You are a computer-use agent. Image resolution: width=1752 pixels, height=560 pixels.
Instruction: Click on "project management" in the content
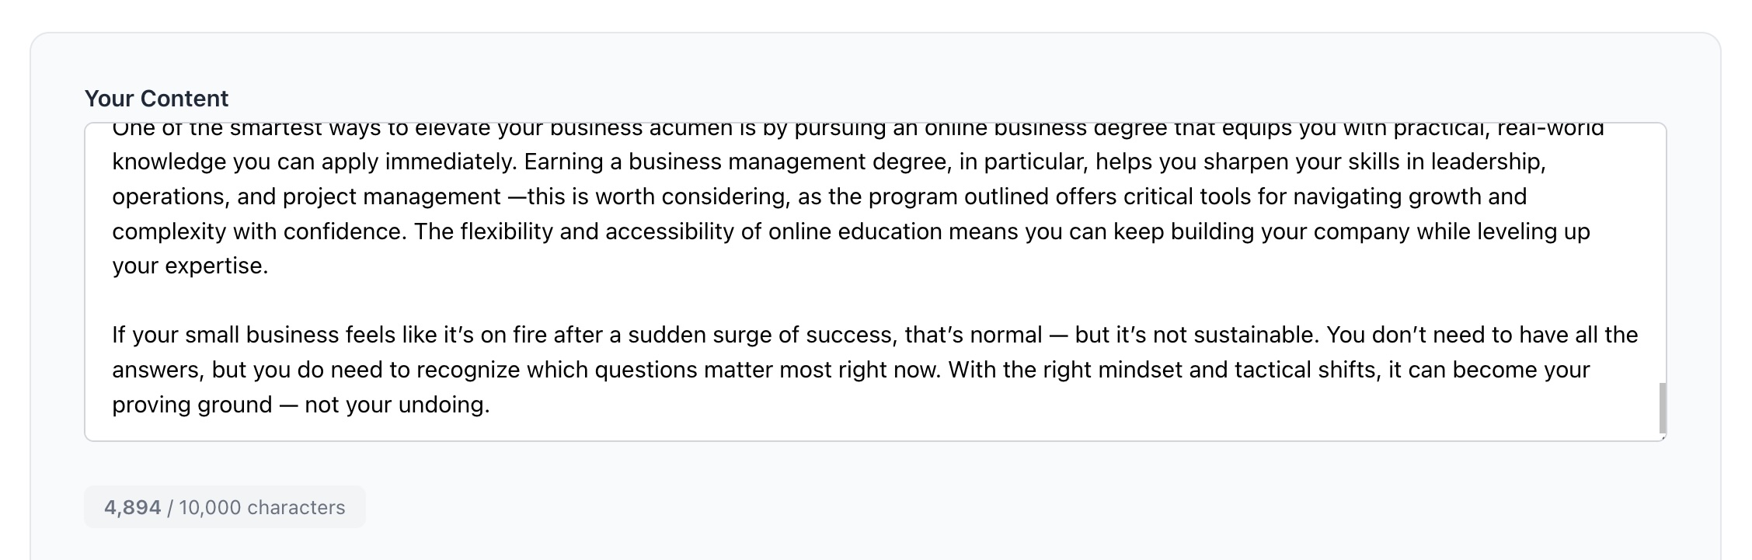coord(392,197)
